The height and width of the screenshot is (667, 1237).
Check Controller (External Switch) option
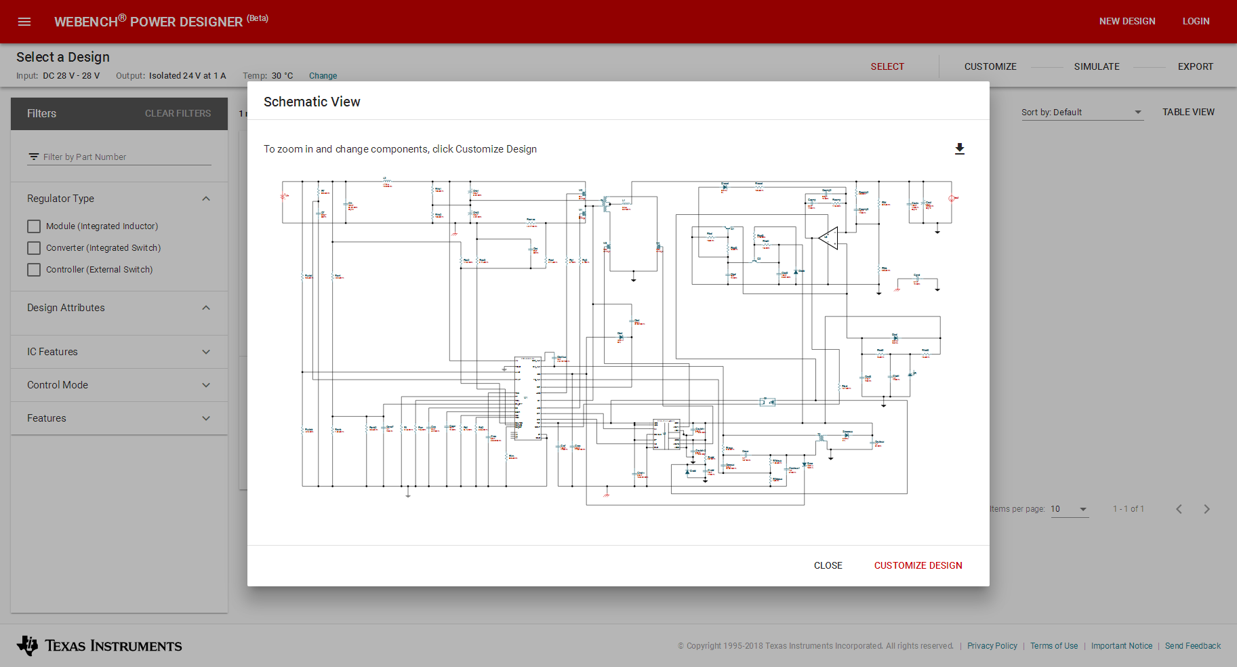(34, 270)
